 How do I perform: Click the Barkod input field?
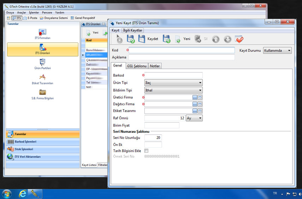[173, 75]
